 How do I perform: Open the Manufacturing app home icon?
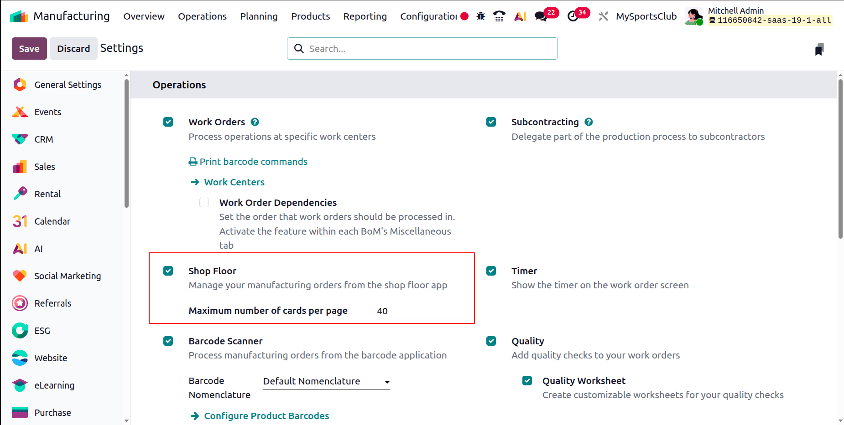(19, 16)
